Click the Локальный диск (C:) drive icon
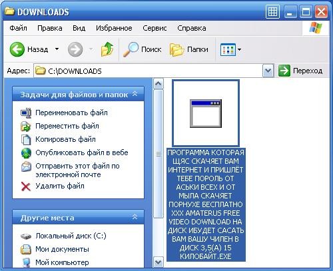333x271 pixels. [26, 236]
